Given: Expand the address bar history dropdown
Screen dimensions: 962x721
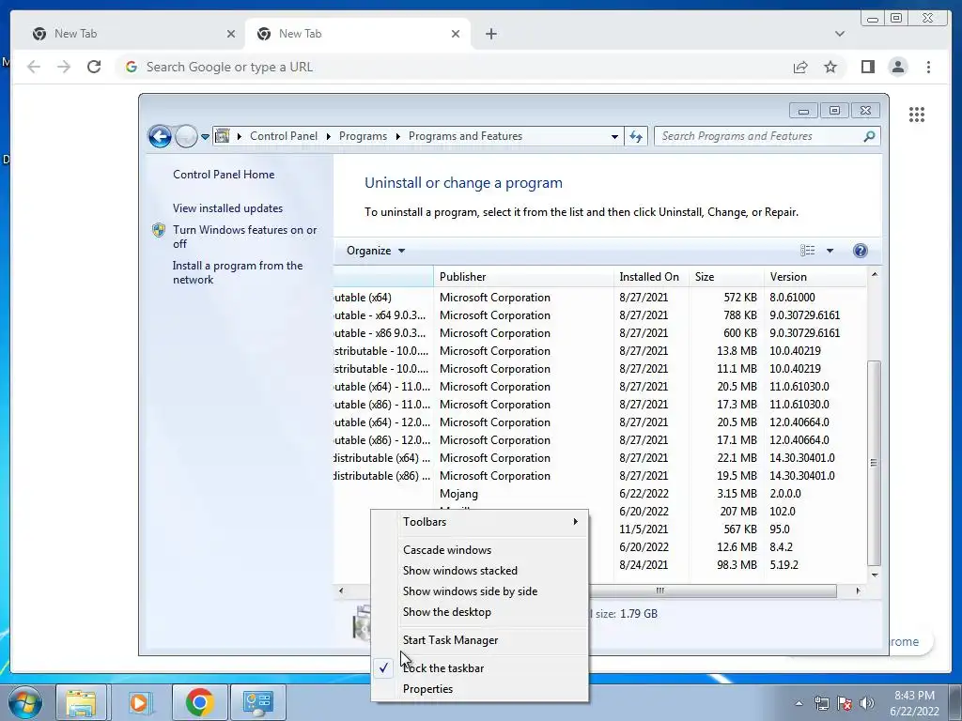Looking at the screenshot, I should (x=614, y=136).
